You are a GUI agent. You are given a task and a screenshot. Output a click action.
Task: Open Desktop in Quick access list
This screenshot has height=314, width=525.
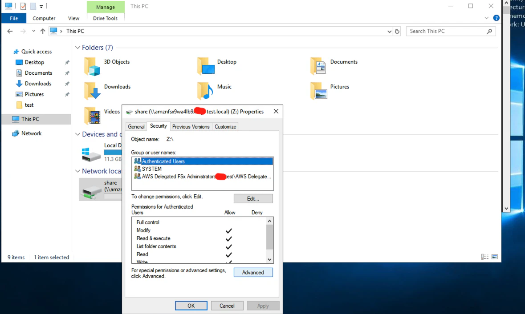coord(34,62)
